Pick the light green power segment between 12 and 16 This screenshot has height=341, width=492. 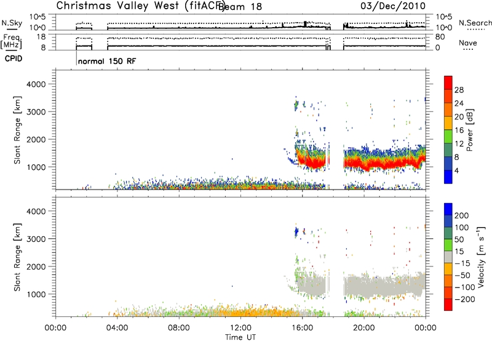[x=448, y=136]
